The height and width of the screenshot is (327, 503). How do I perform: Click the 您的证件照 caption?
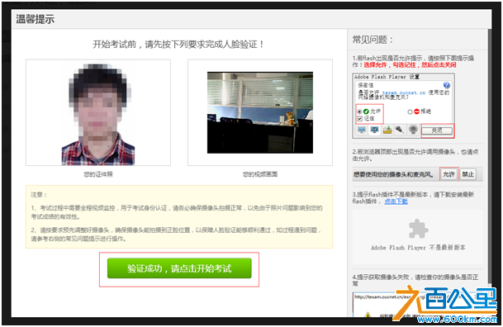98,174
